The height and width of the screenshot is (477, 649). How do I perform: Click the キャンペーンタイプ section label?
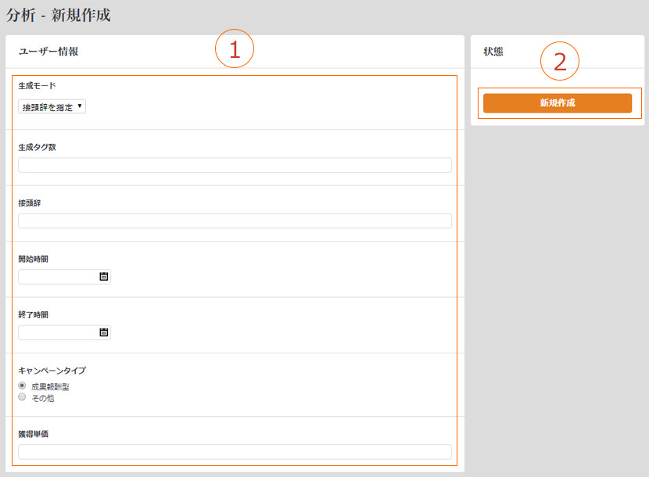pos(52,371)
